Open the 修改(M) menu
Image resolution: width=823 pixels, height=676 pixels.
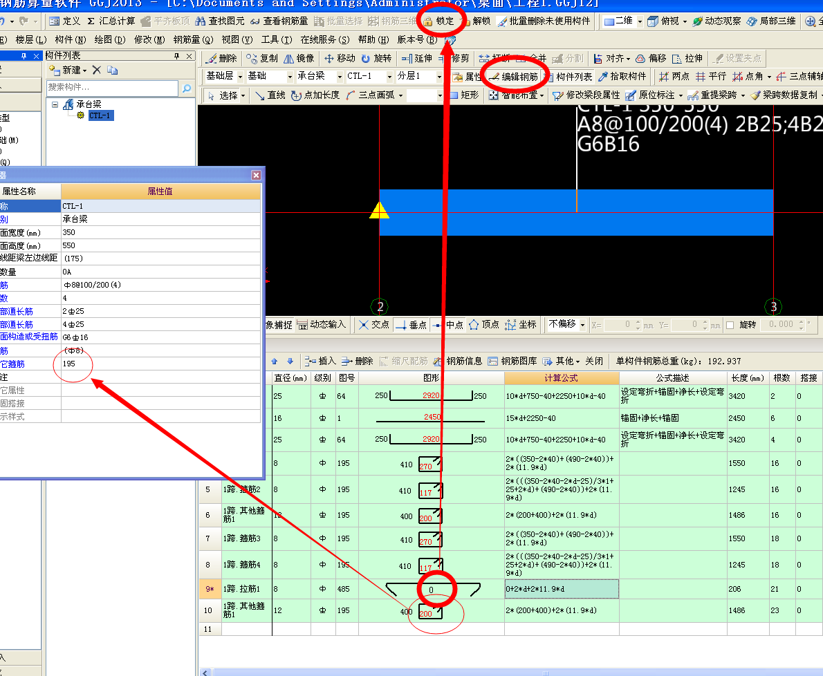tap(149, 40)
